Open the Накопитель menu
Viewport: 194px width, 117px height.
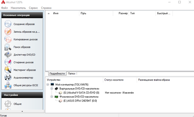(18, 8)
